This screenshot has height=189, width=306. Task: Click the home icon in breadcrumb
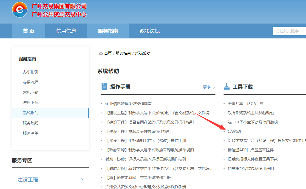[101, 53]
